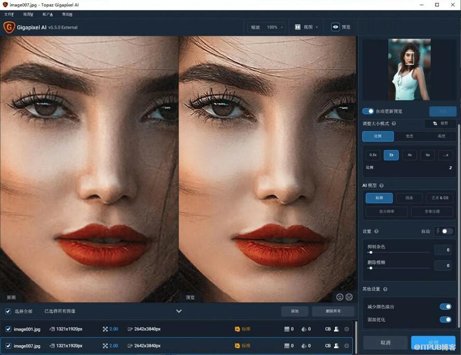The image size is (461, 355).
Task: Select the 线条 AI model
Action: coord(409,198)
